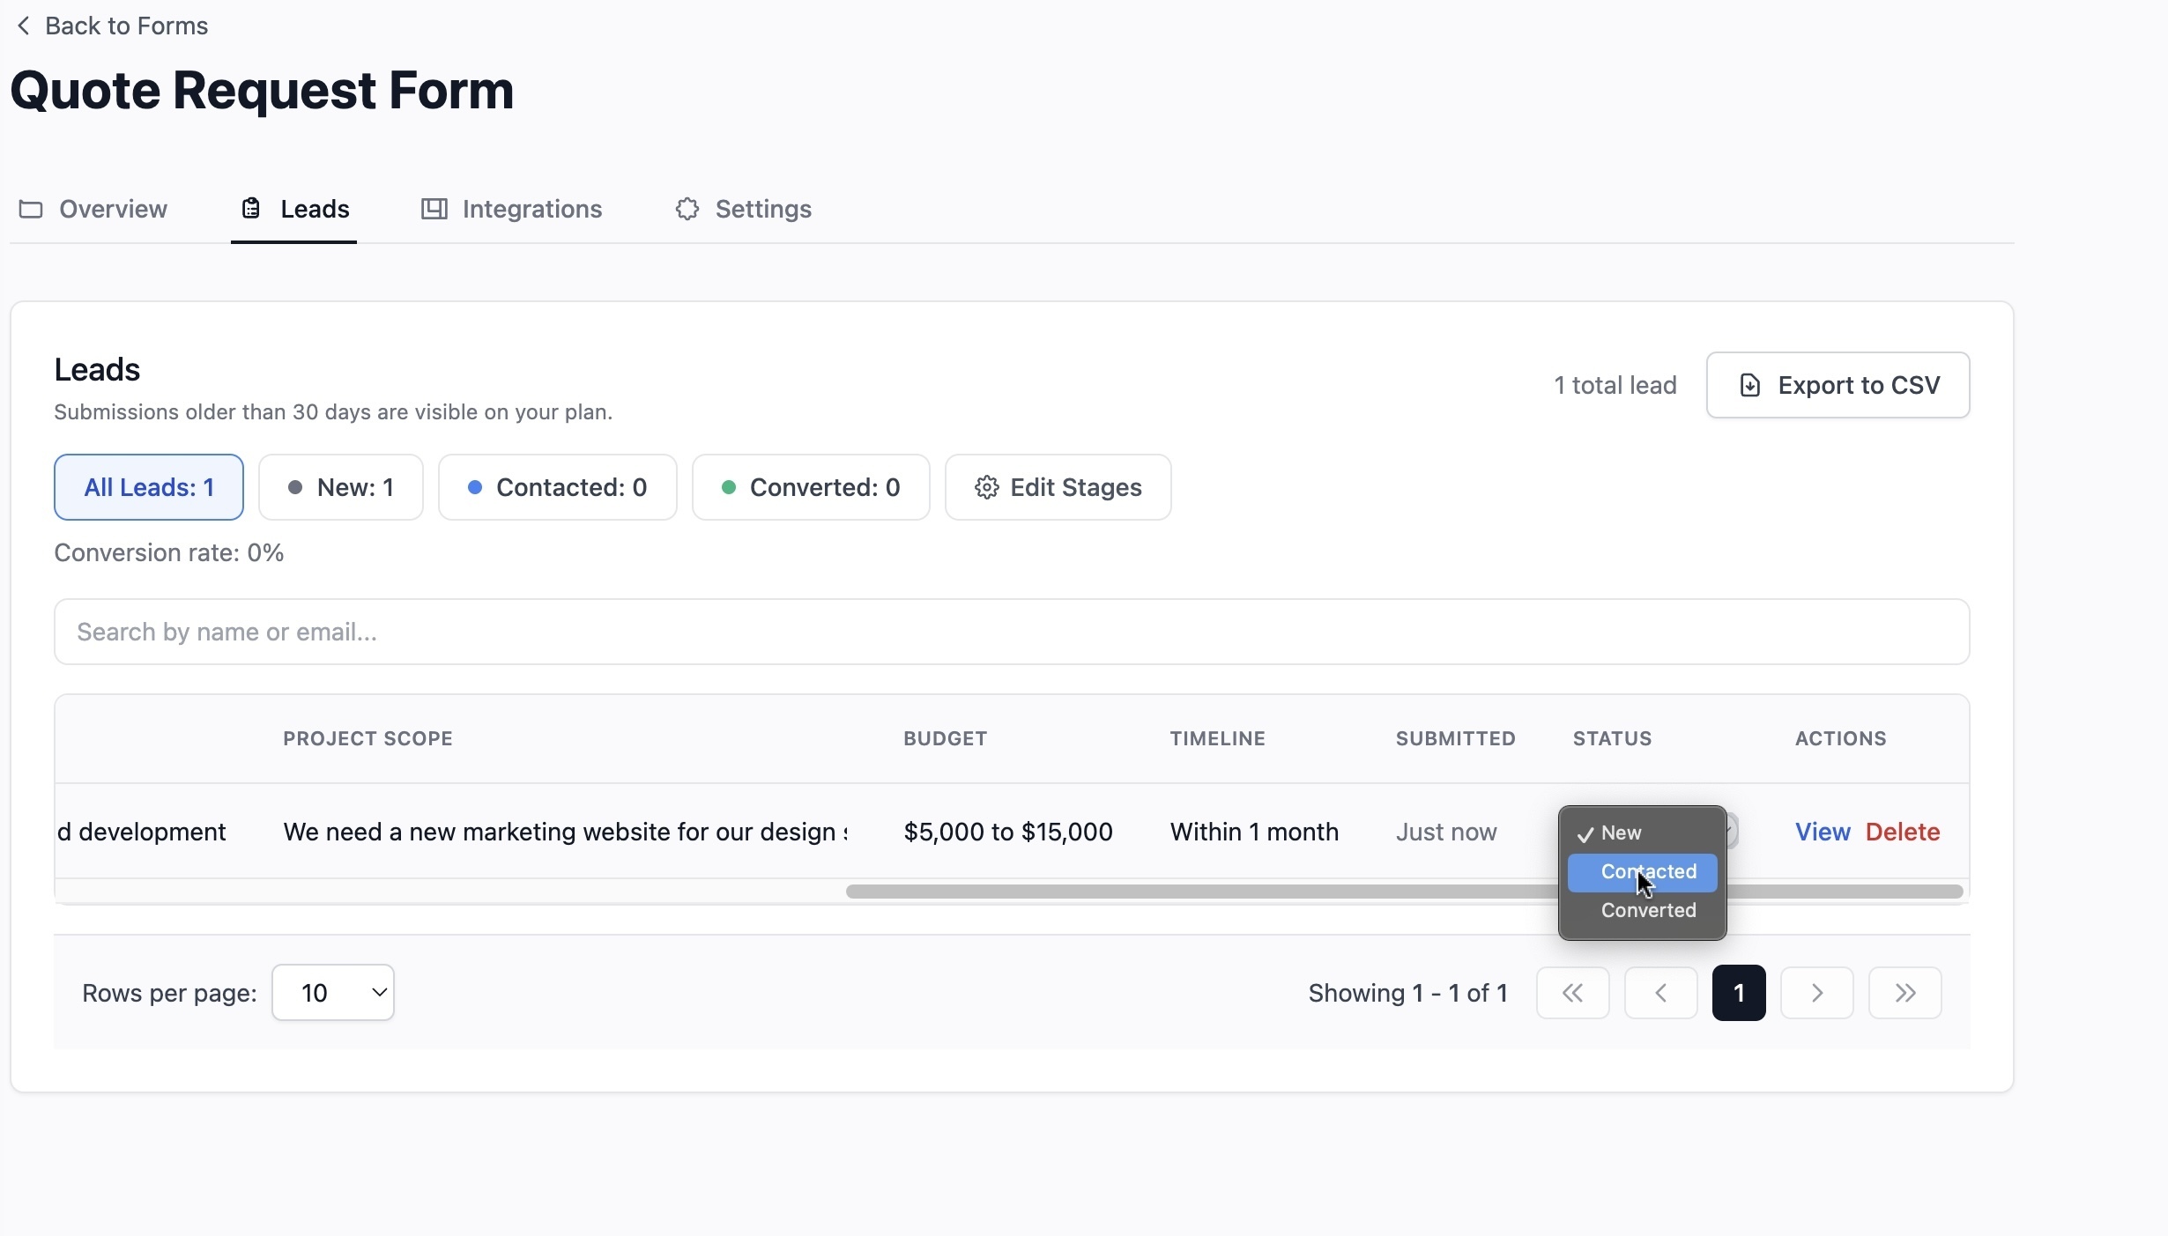Focus the search by name or email field
2168x1236 pixels.
pyautogui.click(x=1012, y=632)
